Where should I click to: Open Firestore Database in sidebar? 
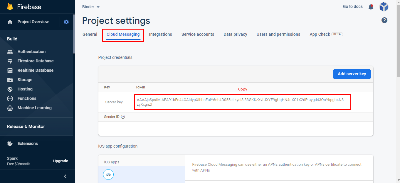coord(36,61)
